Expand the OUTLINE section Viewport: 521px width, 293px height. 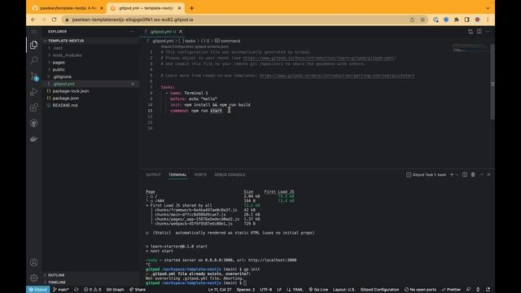tap(56, 275)
